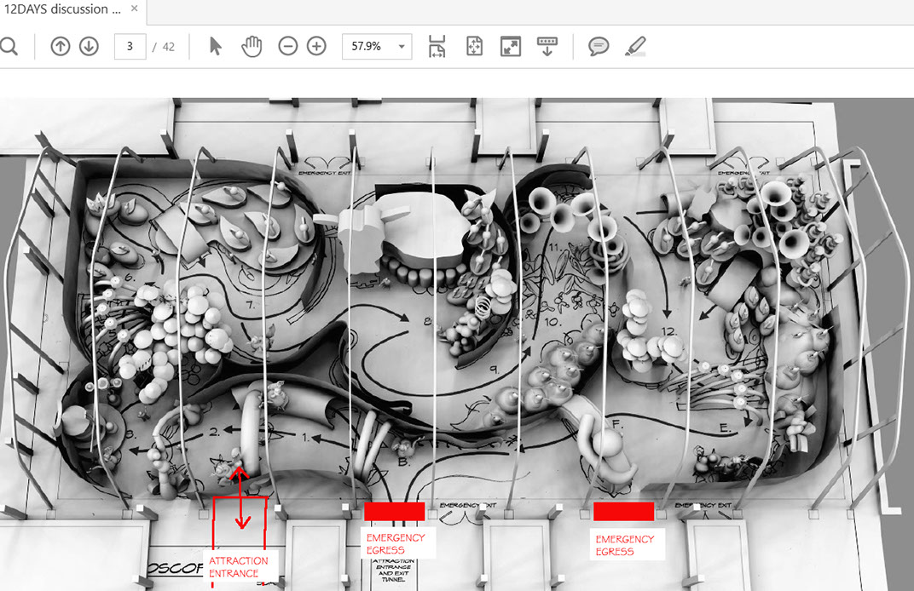
Task: Select the highlighter pen tool
Action: coord(635,47)
